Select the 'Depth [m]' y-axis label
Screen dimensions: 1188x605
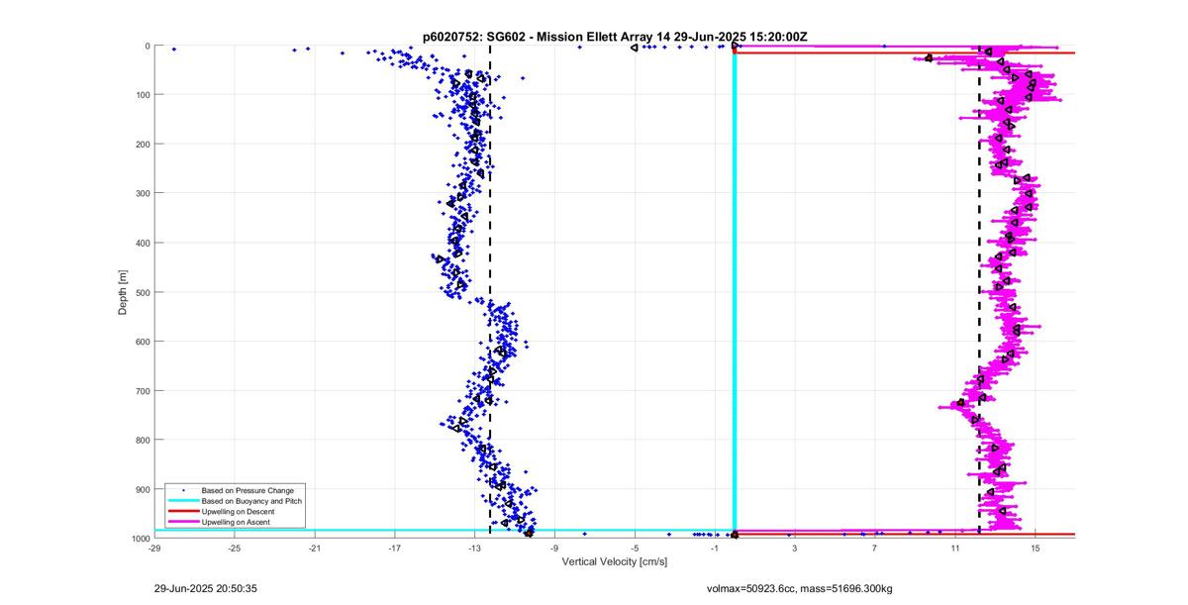click(124, 291)
